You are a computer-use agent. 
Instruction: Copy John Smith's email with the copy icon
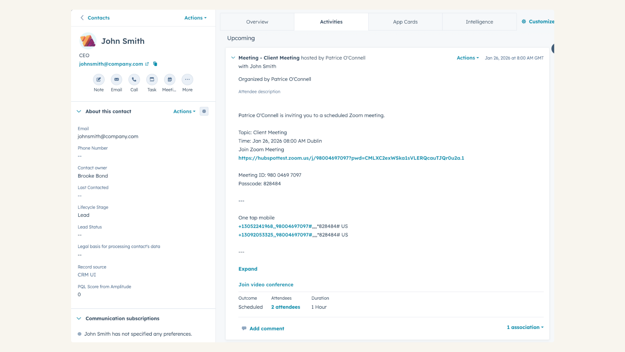coord(155,64)
